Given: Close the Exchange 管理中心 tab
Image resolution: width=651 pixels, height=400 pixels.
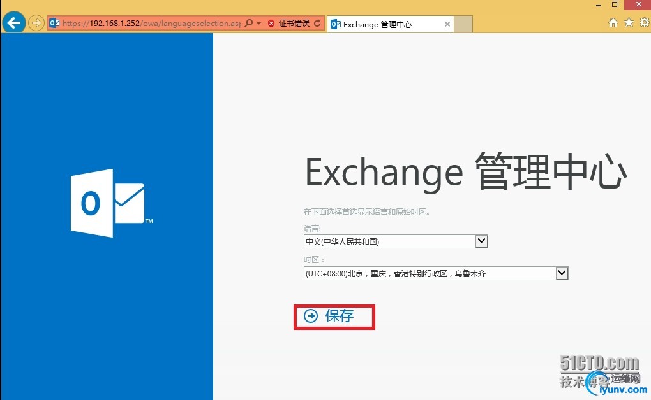Looking at the screenshot, I should (x=447, y=24).
